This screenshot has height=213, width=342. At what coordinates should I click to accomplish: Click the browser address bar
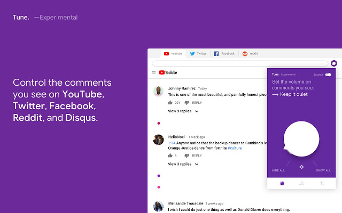pos(239,63)
